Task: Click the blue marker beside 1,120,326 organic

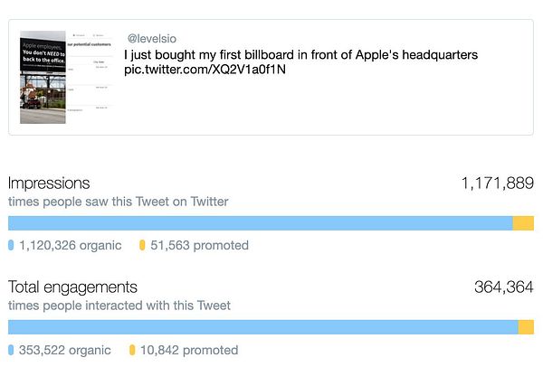Action: tap(11, 245)
